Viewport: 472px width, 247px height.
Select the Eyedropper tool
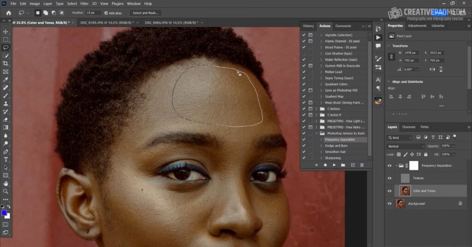pos(6,79)
